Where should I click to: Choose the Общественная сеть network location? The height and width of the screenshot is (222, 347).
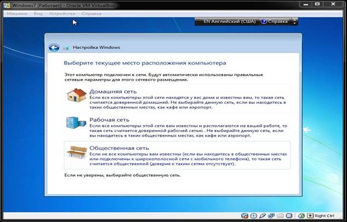pyautogui.click(x=178, y=155)
